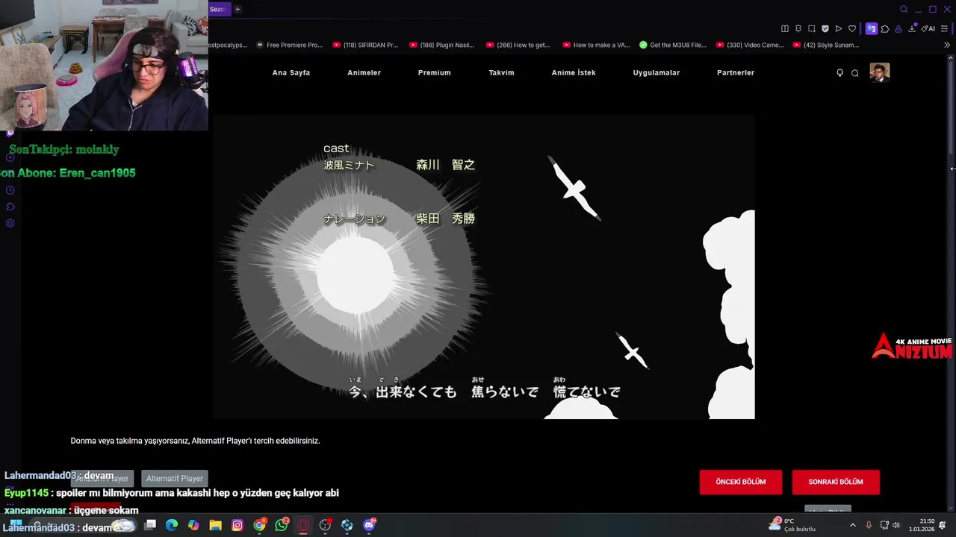Open the Ana Sayfa menu item
This screenshot has height=537, width=956.
pyautogui.click(x=291, y=72)
